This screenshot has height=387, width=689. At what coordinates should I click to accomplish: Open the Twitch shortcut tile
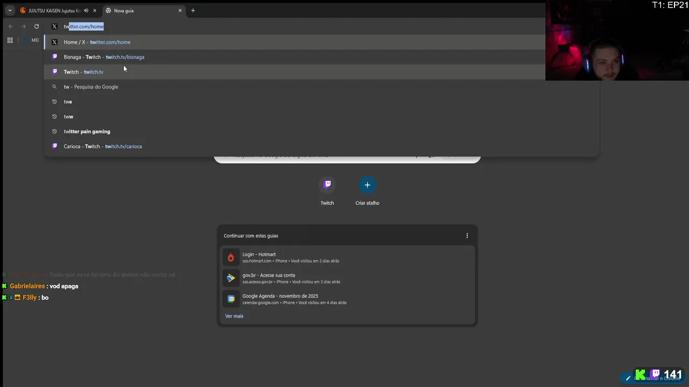coord(327,191)
